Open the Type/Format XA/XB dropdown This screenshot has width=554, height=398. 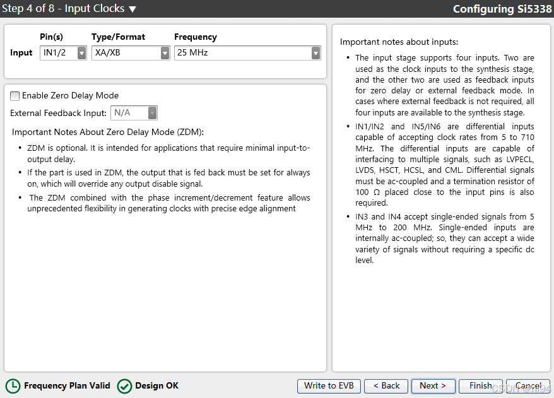point(131,53)
